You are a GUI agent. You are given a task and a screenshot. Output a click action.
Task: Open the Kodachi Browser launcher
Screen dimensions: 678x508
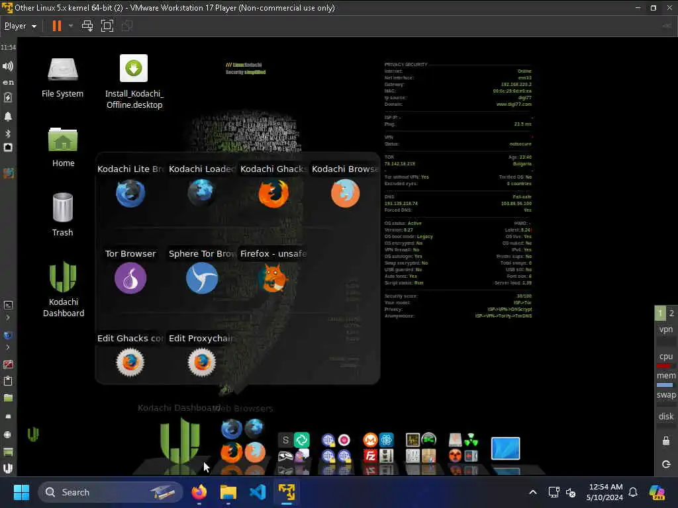pyautogui.click(x=345, y=193)
